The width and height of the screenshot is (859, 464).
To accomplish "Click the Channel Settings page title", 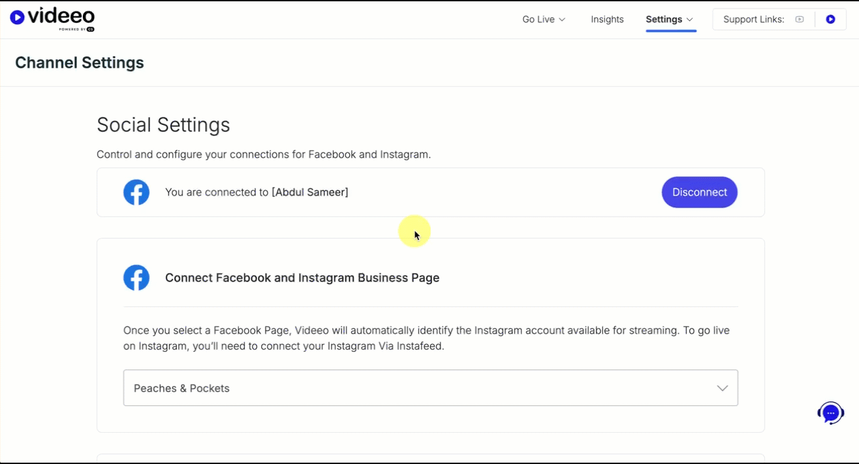I will pyautogui.click(x=80, y=63).
